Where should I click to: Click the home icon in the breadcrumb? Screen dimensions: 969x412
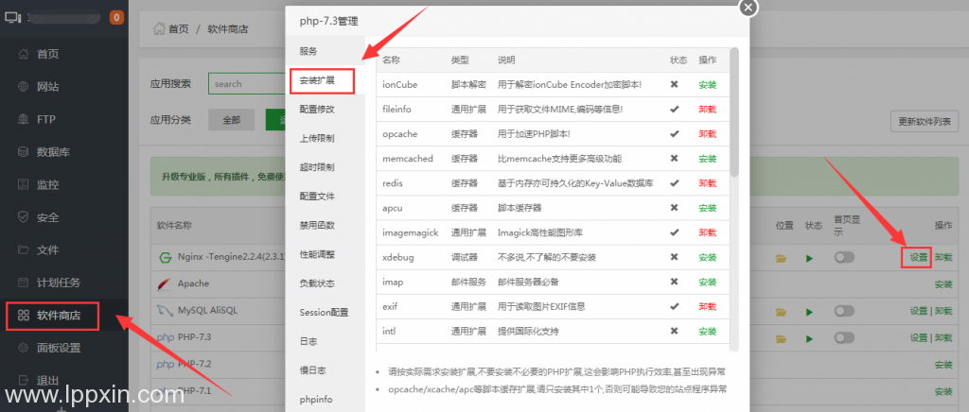click(159, 28)
